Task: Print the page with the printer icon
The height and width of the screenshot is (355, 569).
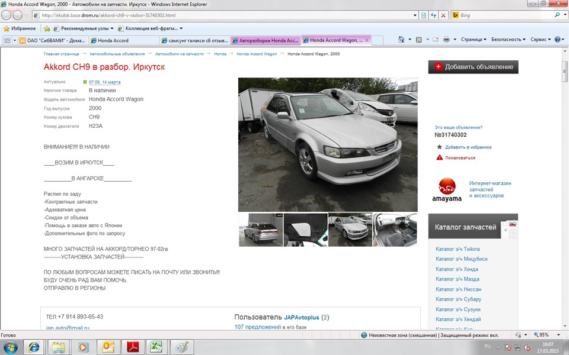Action: click(x=446, y=40)
